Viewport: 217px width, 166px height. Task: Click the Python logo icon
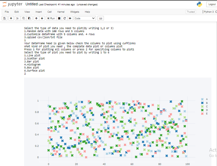pos(200,4)
